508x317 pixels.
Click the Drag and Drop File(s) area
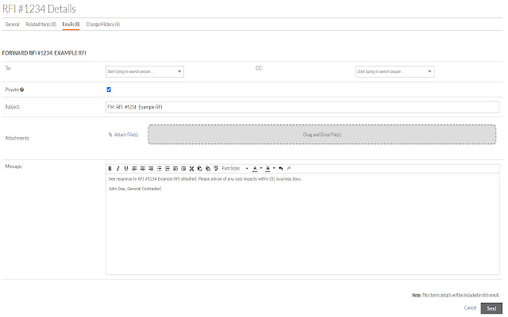tap(321, 135)
